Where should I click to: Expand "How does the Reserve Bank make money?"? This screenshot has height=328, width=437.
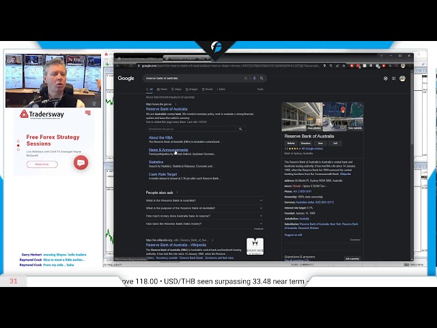tap(203, 223)
